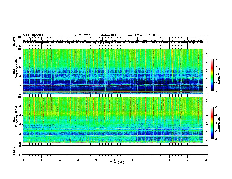Click the "Time (min)" axis title
This screenshot has width=232, height=179.
117,162
